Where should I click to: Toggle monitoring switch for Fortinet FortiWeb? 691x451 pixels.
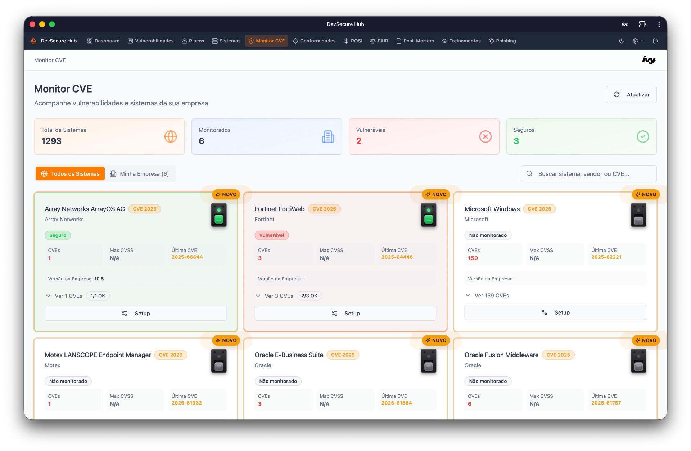click(429, 215)
